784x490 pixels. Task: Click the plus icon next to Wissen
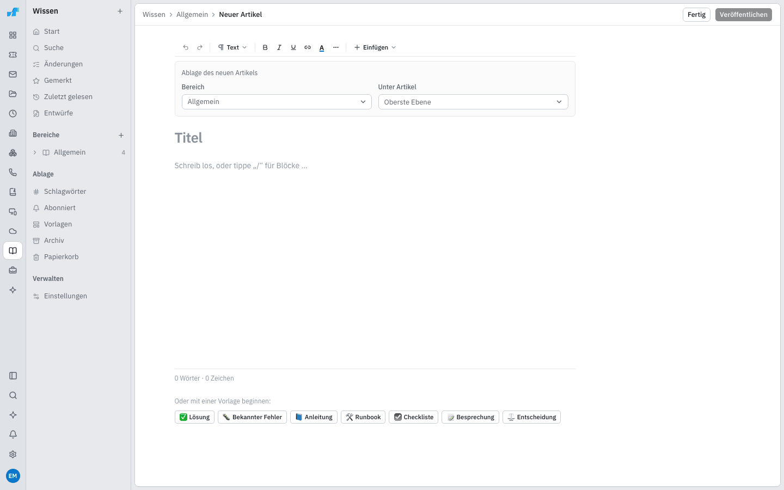click(x=120, y=11)
